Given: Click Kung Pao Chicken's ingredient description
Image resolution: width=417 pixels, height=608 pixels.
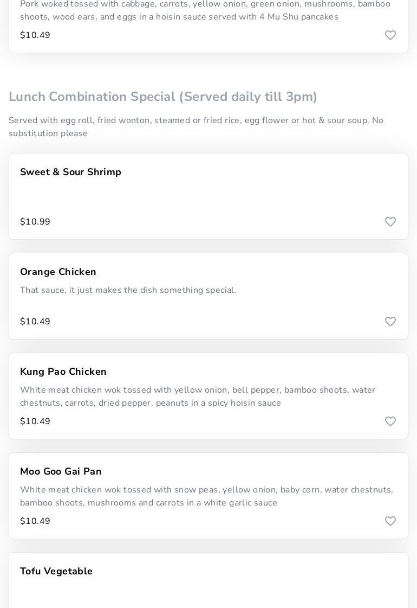Looking at the screenshot, I should pyautogui.click(x=198, y=396).
